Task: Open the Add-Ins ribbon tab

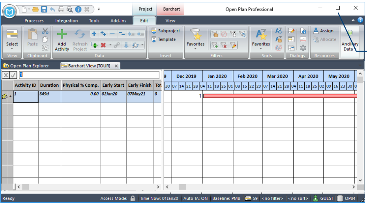Action: pyautogui.click(x=118, y=20)
